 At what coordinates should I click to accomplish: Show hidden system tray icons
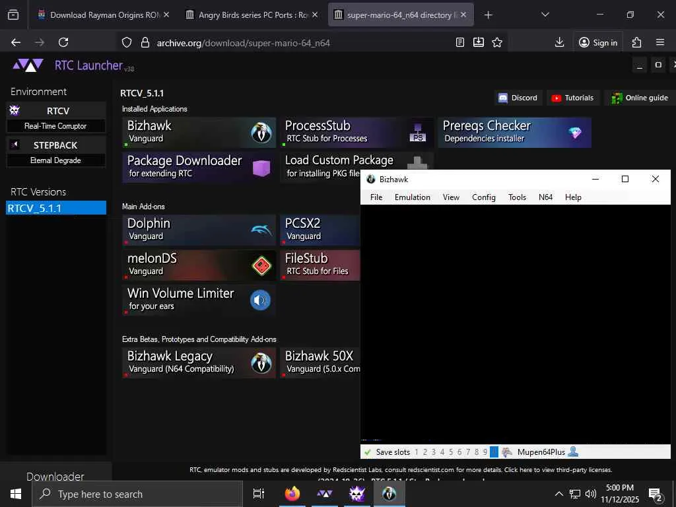pos(558,494)
